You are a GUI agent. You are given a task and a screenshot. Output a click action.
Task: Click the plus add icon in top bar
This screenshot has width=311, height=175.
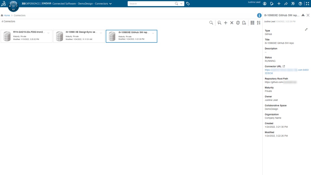point(279,4)
